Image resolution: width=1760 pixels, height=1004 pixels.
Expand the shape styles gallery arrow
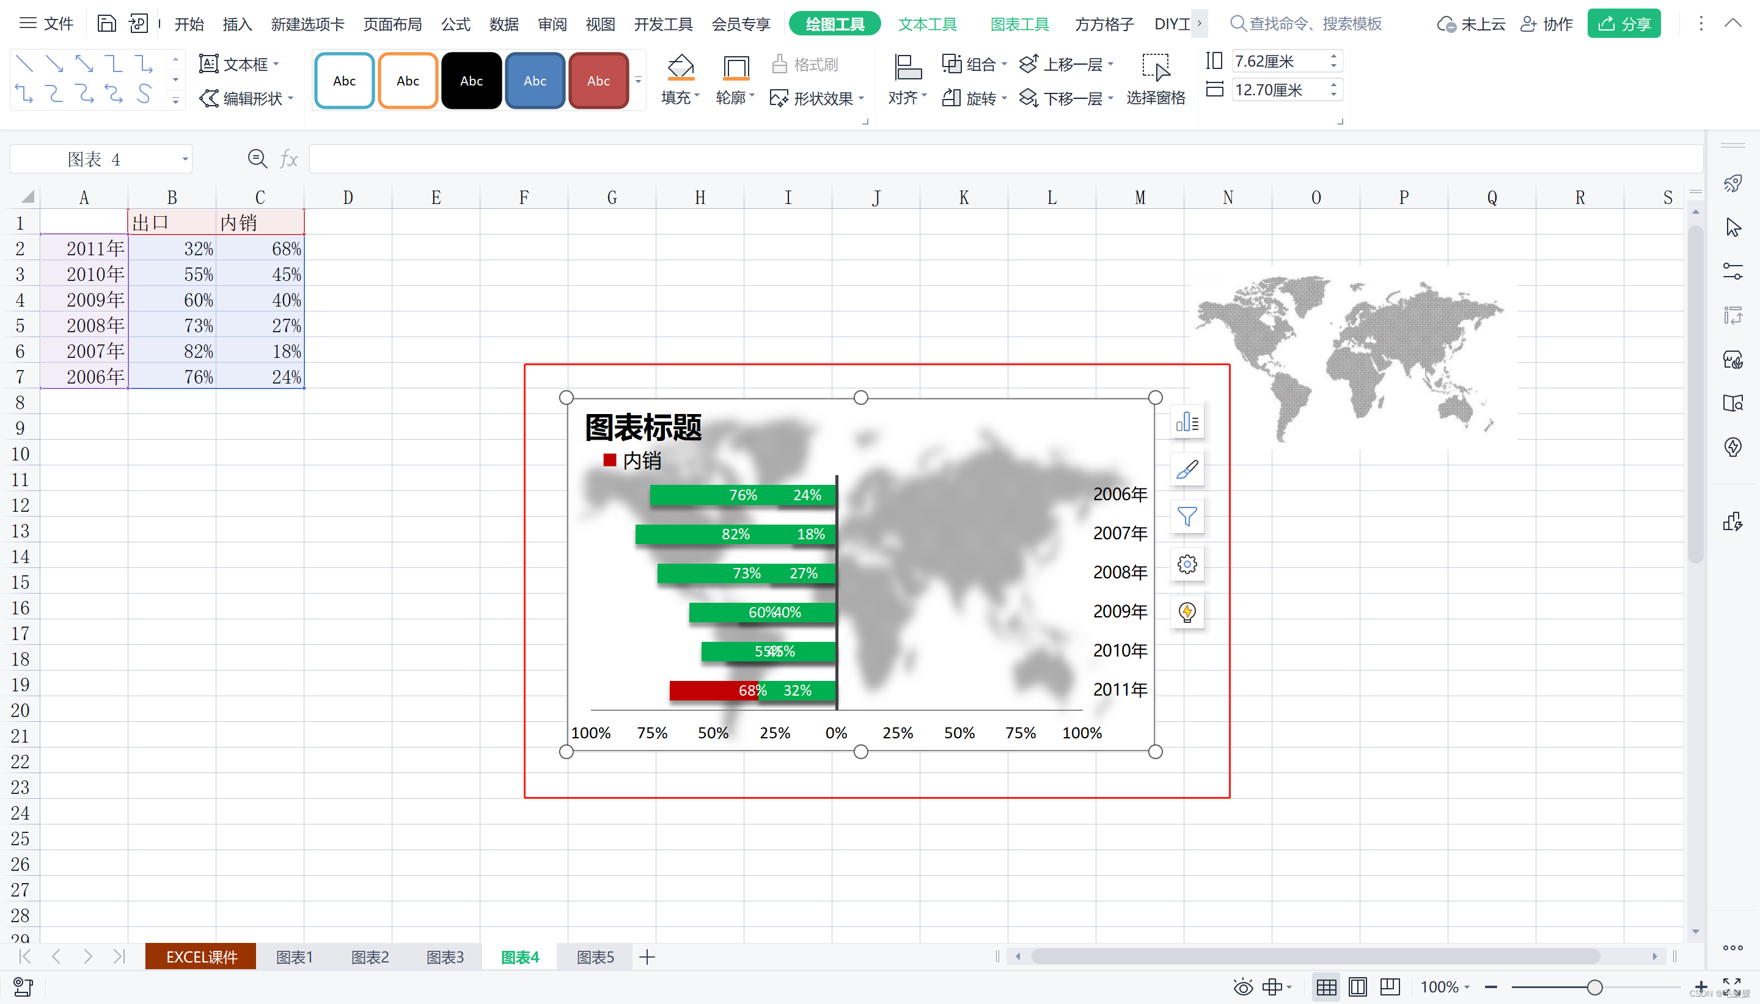click(638, 80)
